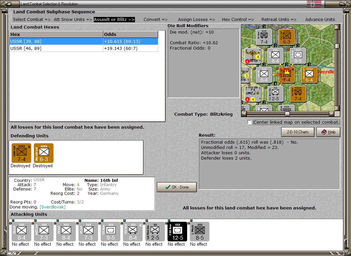
Task: Click the Advance Units subphase step
Action: (x=320, y=20)
